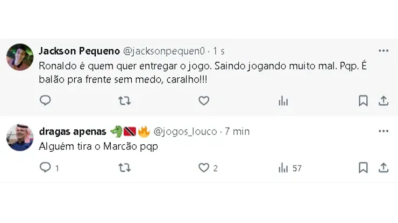The height and width of the screenshot is (223, 398).
Task: Open Jackson Pequeno's profile picture
Action: click(20, 57)
